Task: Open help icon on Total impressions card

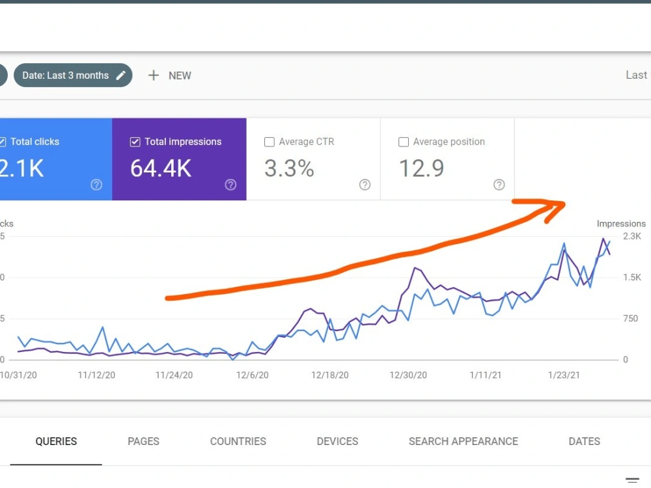Action: (230, 185)
